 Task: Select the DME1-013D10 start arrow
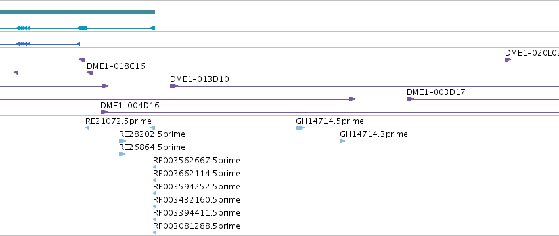174,86
